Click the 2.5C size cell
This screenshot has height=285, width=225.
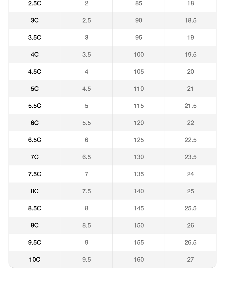[x=34, y=3]
